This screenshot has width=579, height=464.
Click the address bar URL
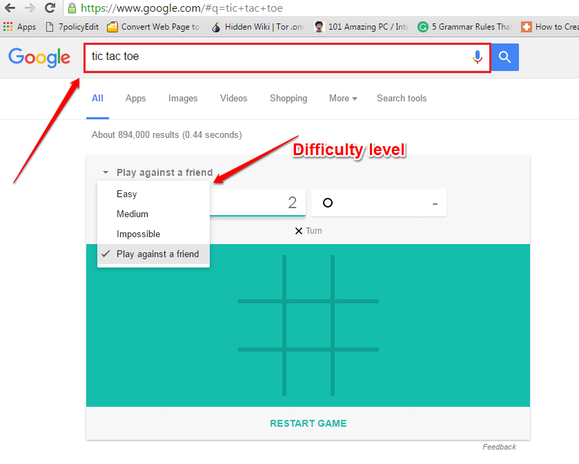click(x=181, y=8)
